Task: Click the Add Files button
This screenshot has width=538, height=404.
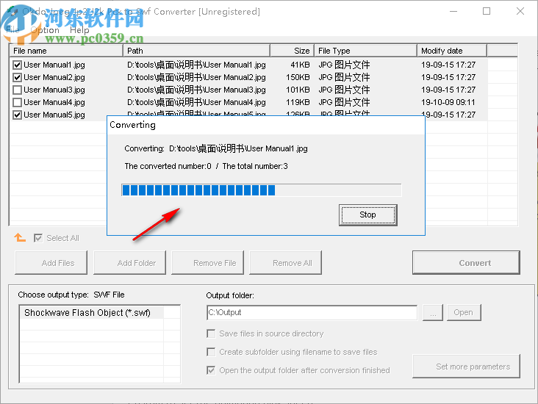Action: [51, 263]
